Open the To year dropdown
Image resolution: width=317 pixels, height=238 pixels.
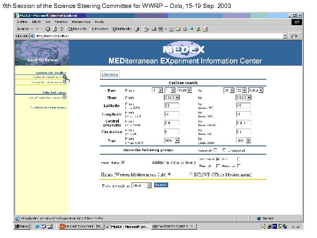coord(256,90)
